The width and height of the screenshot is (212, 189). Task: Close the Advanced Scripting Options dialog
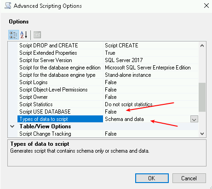tap(206, 6)
